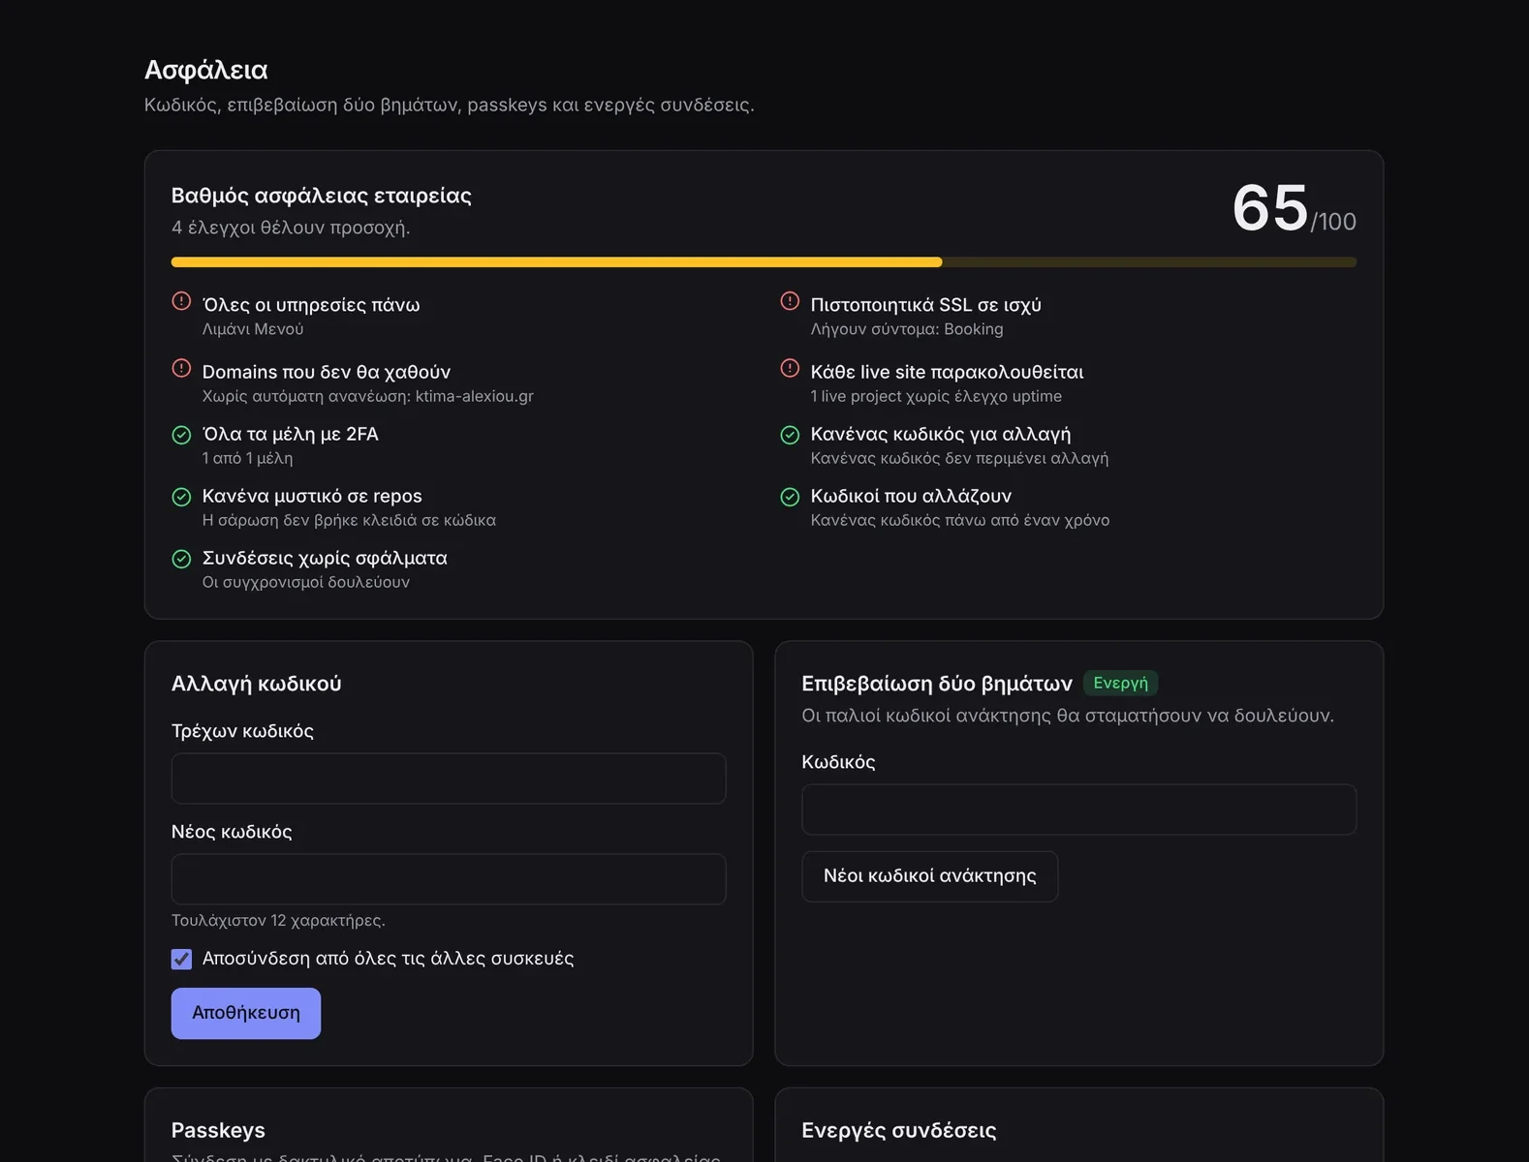Click the Επιβεβαίωση δύο βημάτων heading
The width and height of the screenshot is (1529, 1162).
(x=937, y=684)
